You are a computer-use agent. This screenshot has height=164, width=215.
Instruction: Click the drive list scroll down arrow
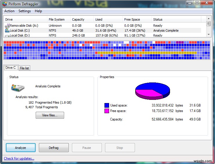209,35
